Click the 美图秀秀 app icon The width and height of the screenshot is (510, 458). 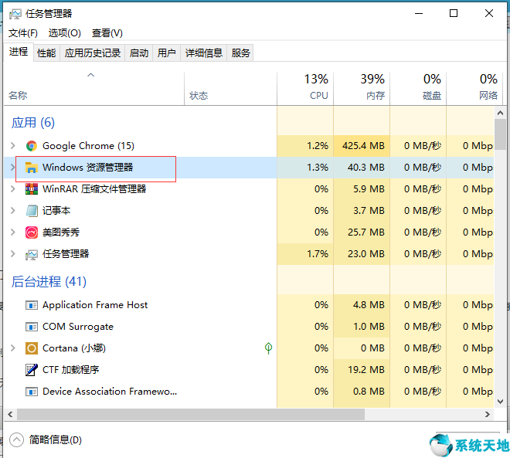[x=32, y=232]
